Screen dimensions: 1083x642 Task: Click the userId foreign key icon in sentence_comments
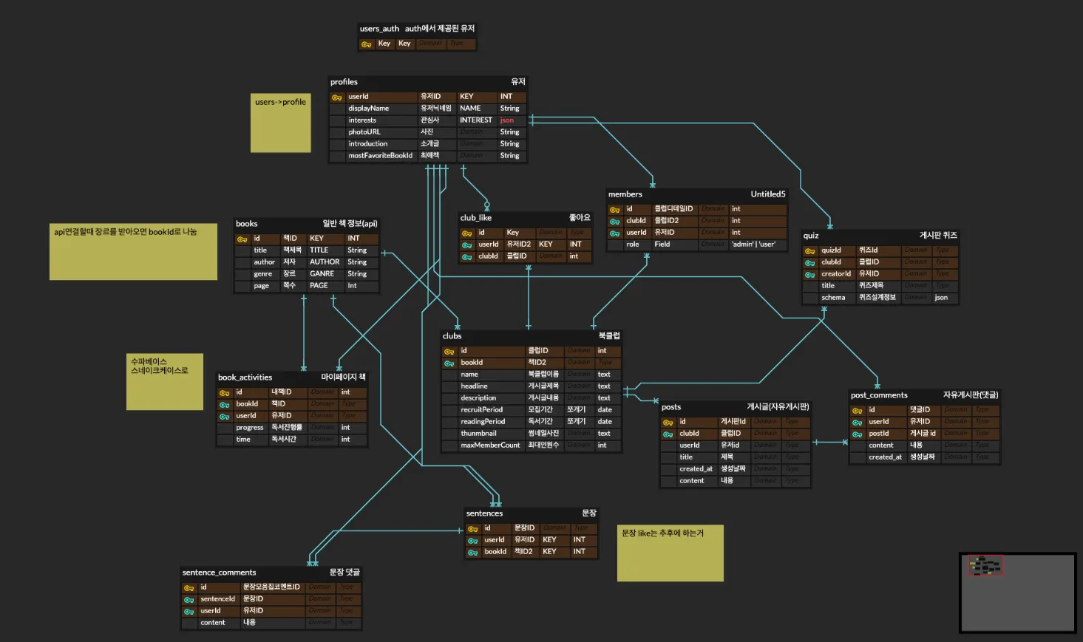[x=189, y=612]
